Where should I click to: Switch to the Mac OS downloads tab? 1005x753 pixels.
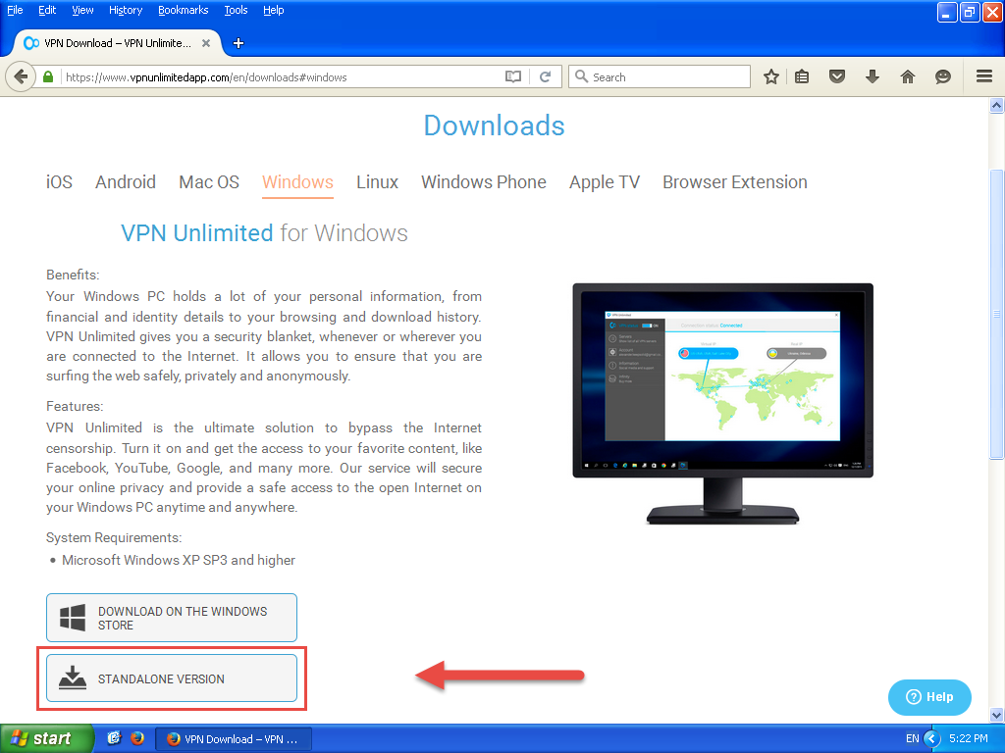[x=209, y=181]
